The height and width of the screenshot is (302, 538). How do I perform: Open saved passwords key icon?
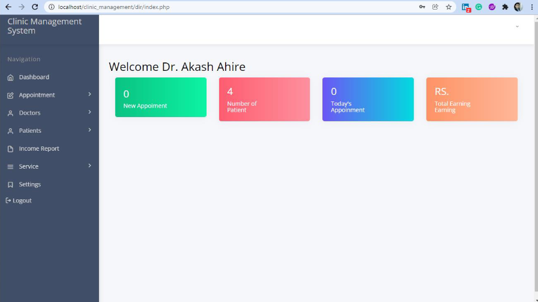(x=422, y=7)
